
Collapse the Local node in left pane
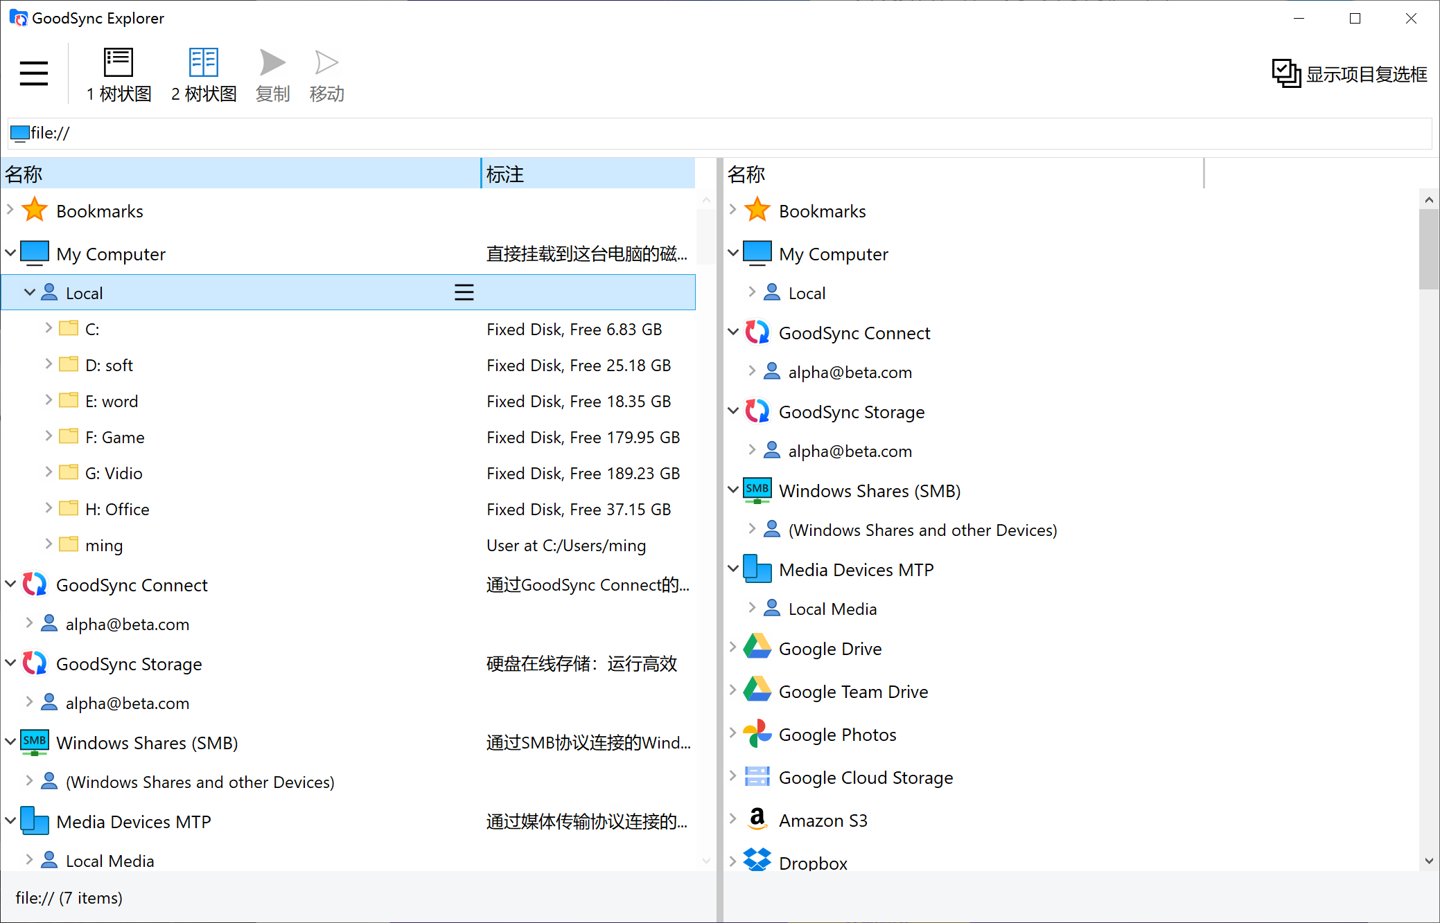click(x=30, y=292)
